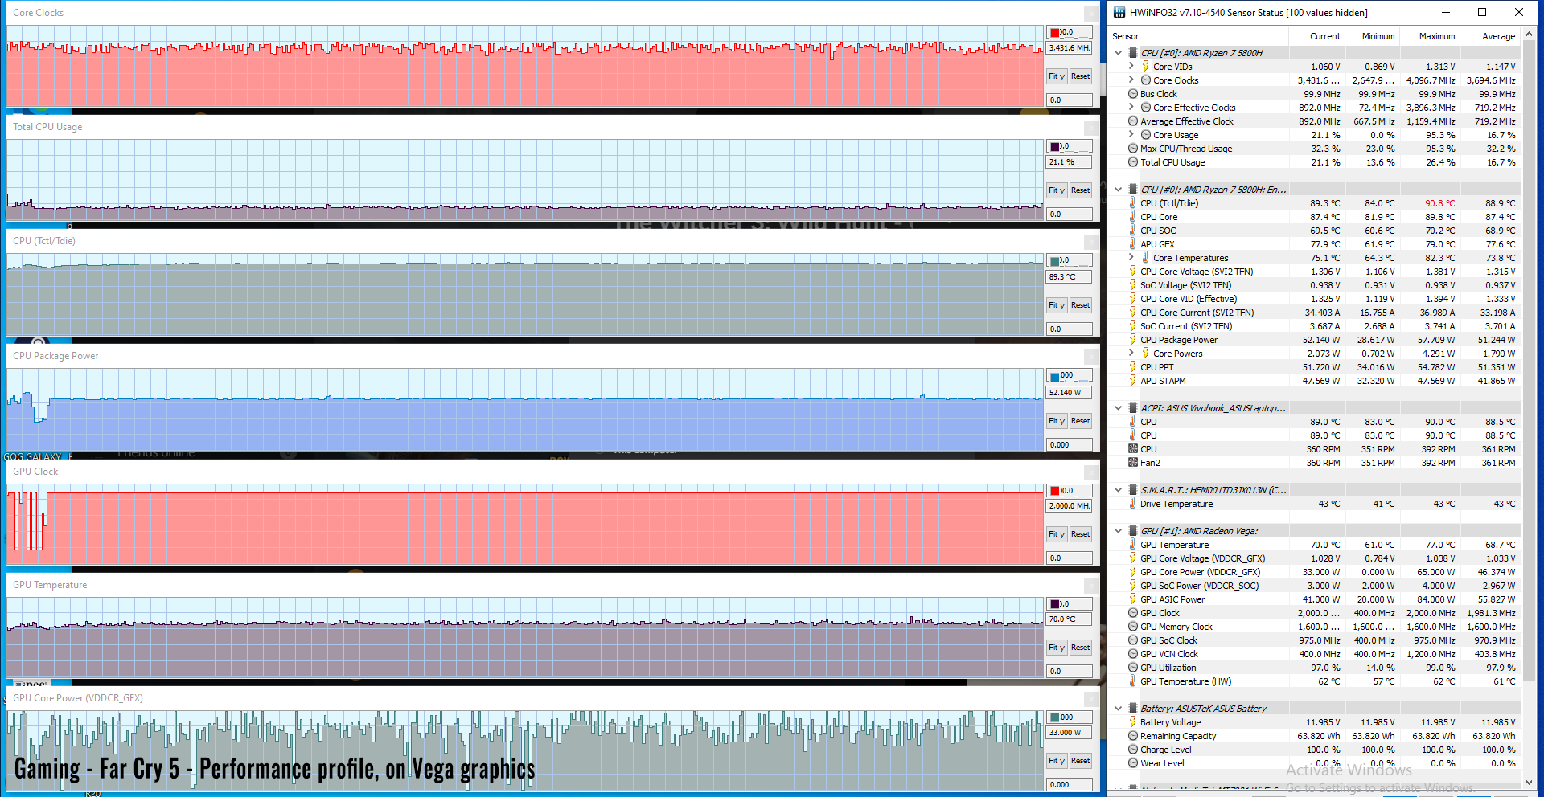Click the lightning icon beside CPU Package Power sensor
1544x797 pixels.
[1133, 340]
